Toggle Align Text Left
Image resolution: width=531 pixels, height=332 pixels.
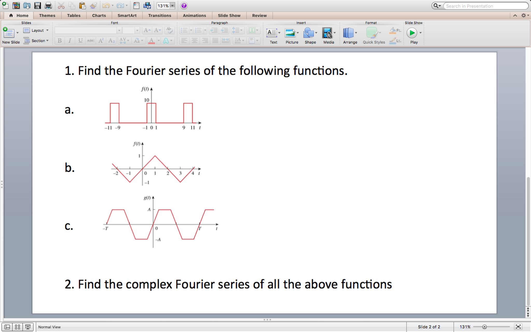click(184, 40)
